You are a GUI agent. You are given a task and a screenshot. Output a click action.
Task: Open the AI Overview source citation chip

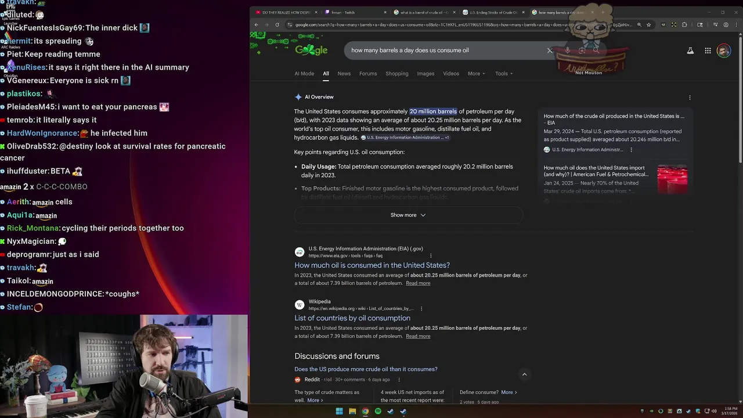click(405, 138)
